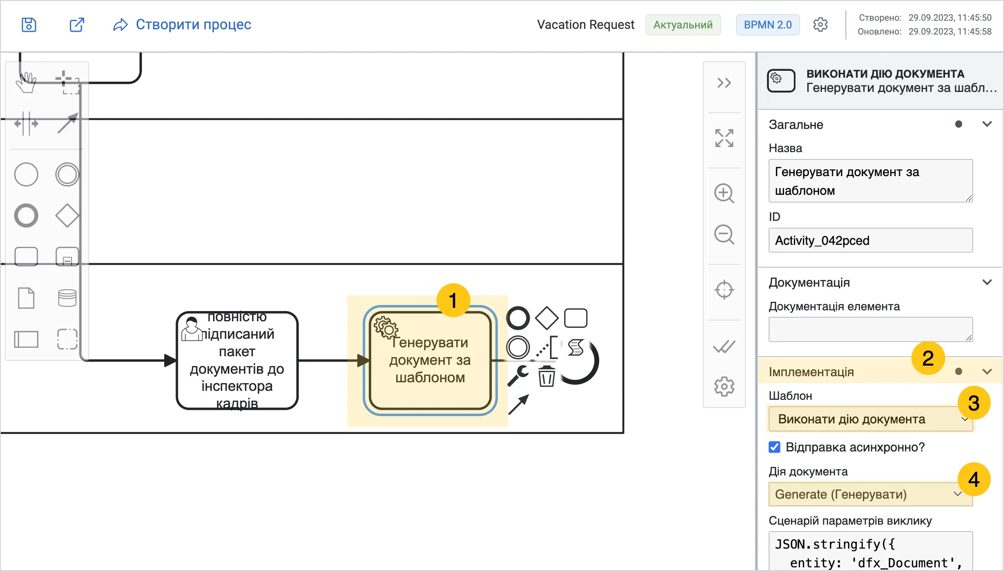Select data object in palette
Screen dimensions: 1004x571
pos(26,298)
